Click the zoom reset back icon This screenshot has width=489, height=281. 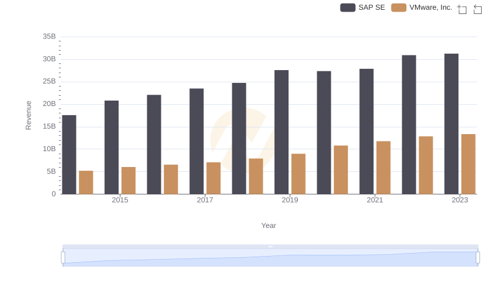(477, 9)
